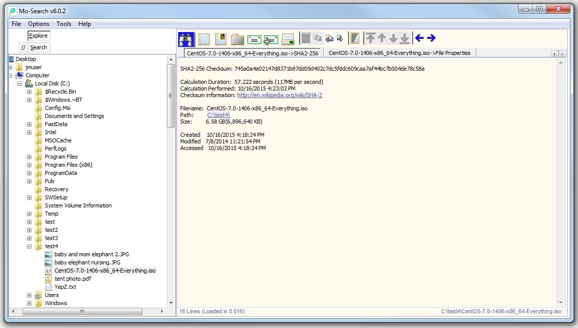The height and width of the screenshot is (328, 578).
Task: Select the Desktop tree item
Action: (x=26, y=59)
